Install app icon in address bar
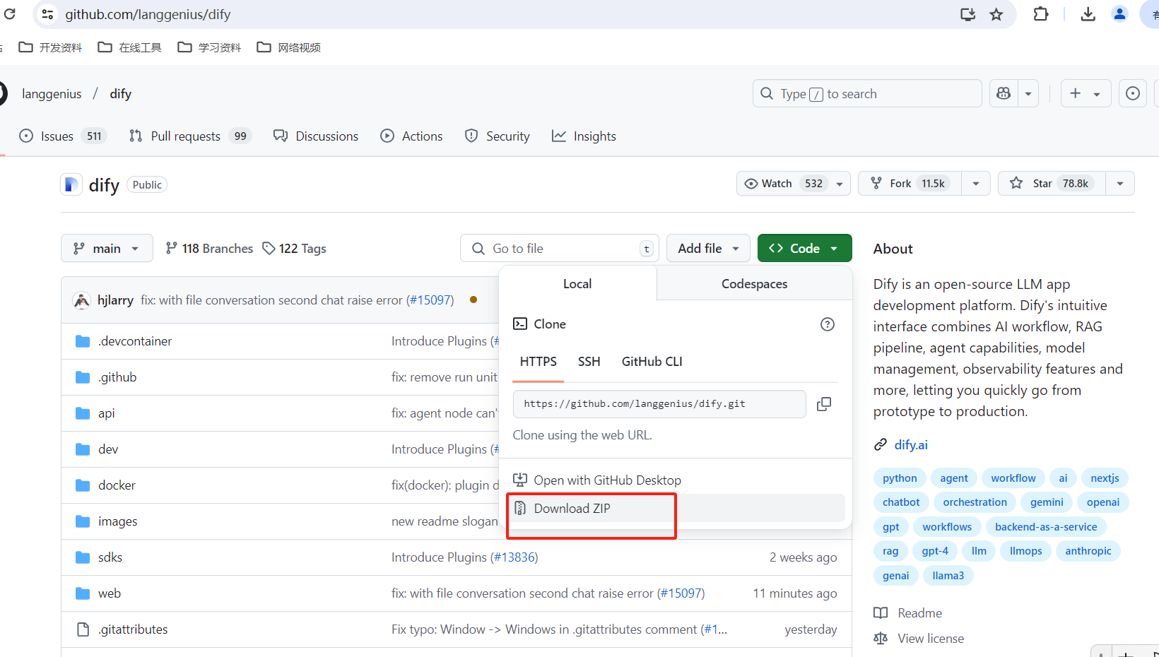The height and width of the screenshot is (657, 1159). [967, 14]
